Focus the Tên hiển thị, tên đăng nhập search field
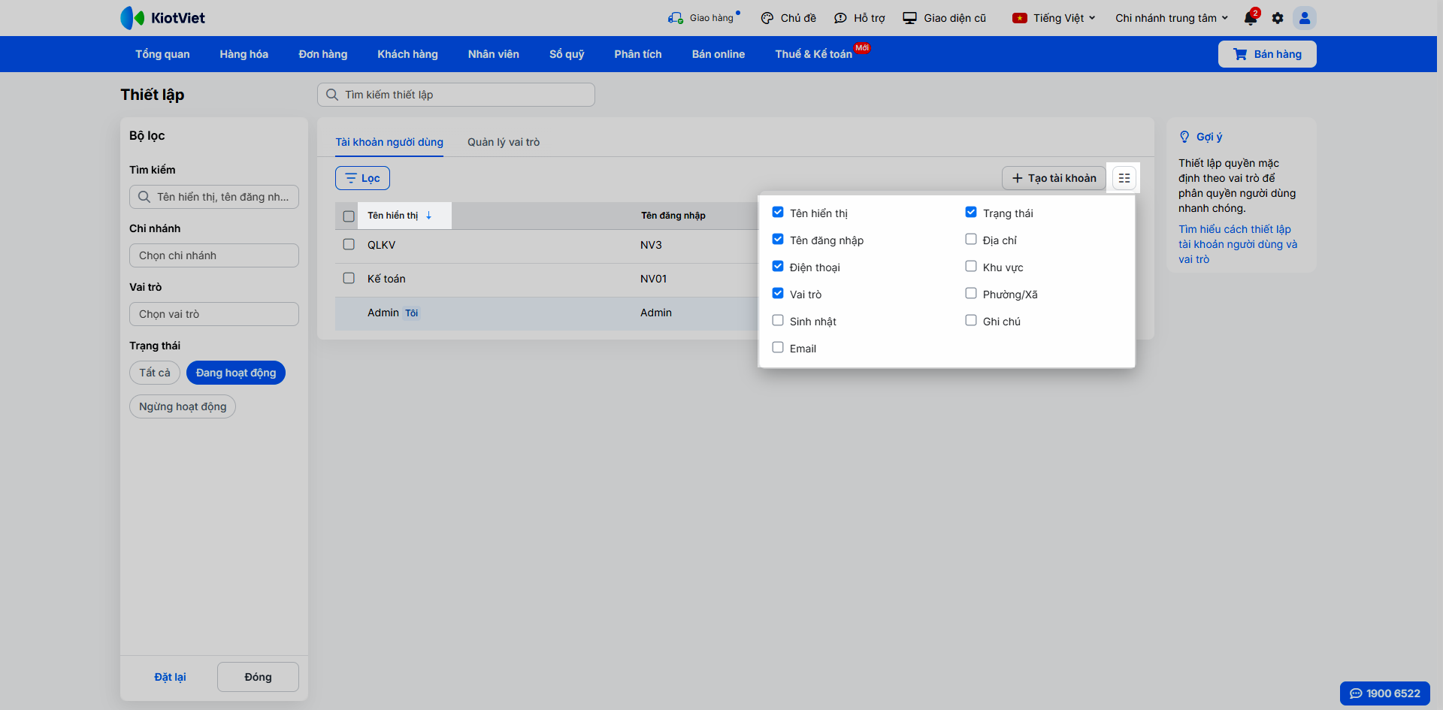 tap(214, 197)
